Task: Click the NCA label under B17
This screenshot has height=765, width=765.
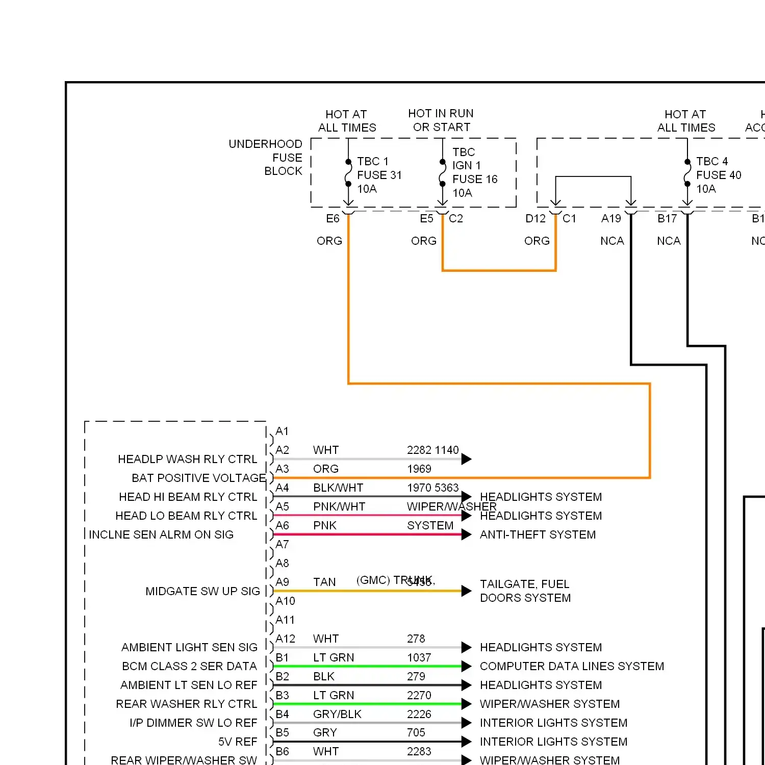Action: tap(669, 241)
